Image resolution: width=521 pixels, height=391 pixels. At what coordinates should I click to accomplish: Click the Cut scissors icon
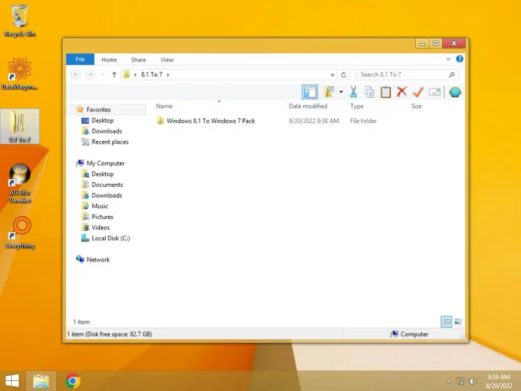pyautogui.click(x=353, y=92)
